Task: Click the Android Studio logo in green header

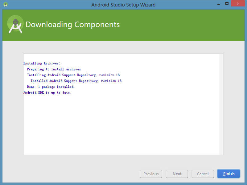Action: pos(15,24)
